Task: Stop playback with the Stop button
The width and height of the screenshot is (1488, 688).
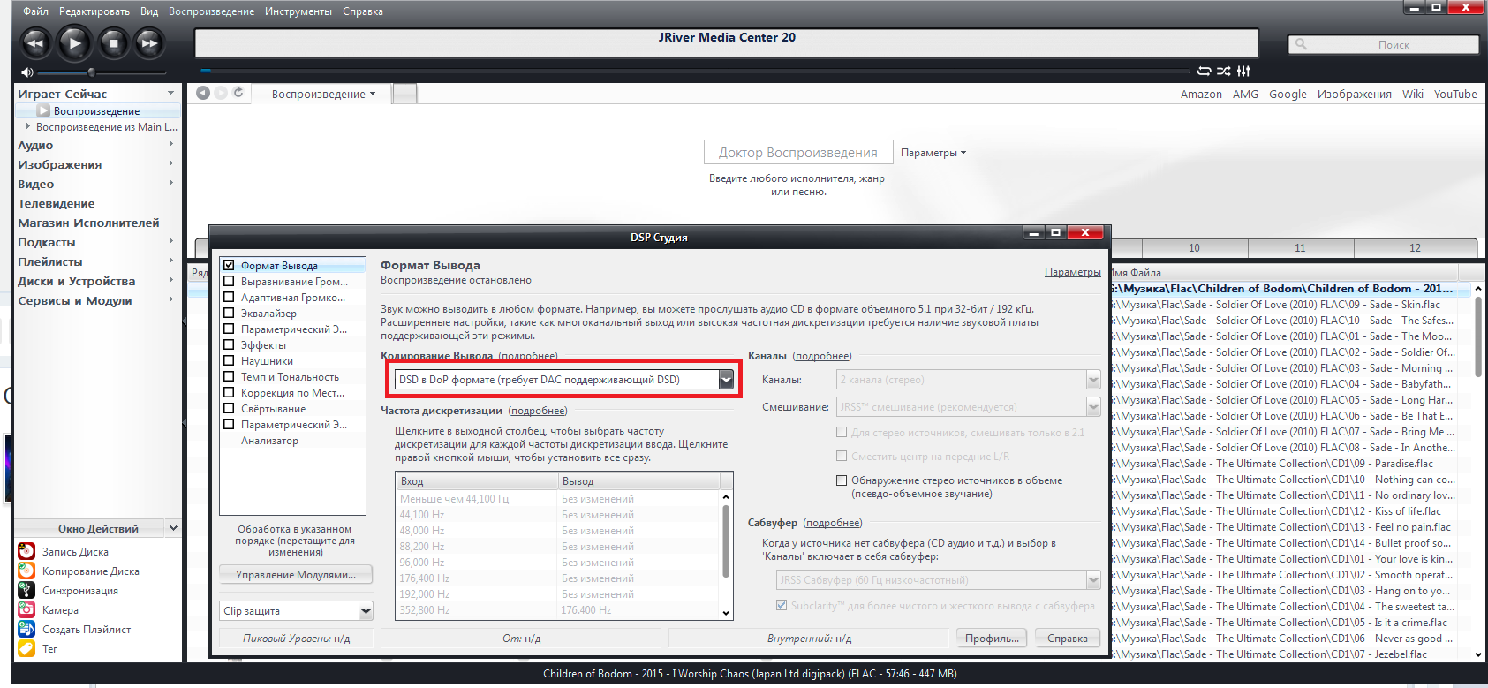Action: click(x=113, y=42)
